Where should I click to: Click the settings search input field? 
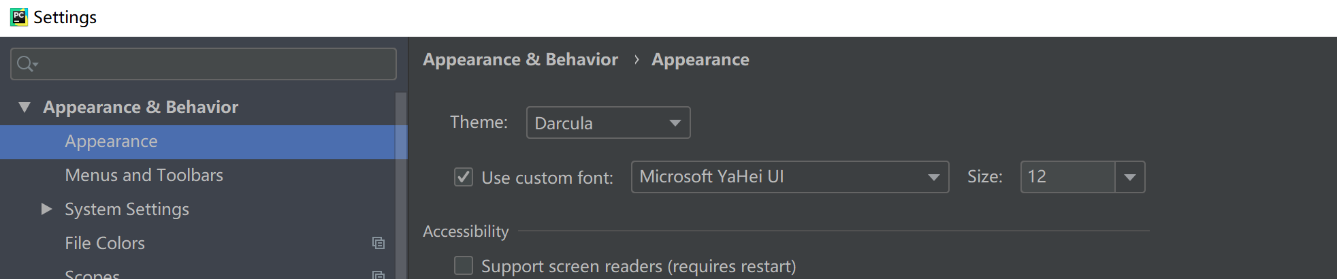pos(204,64)
